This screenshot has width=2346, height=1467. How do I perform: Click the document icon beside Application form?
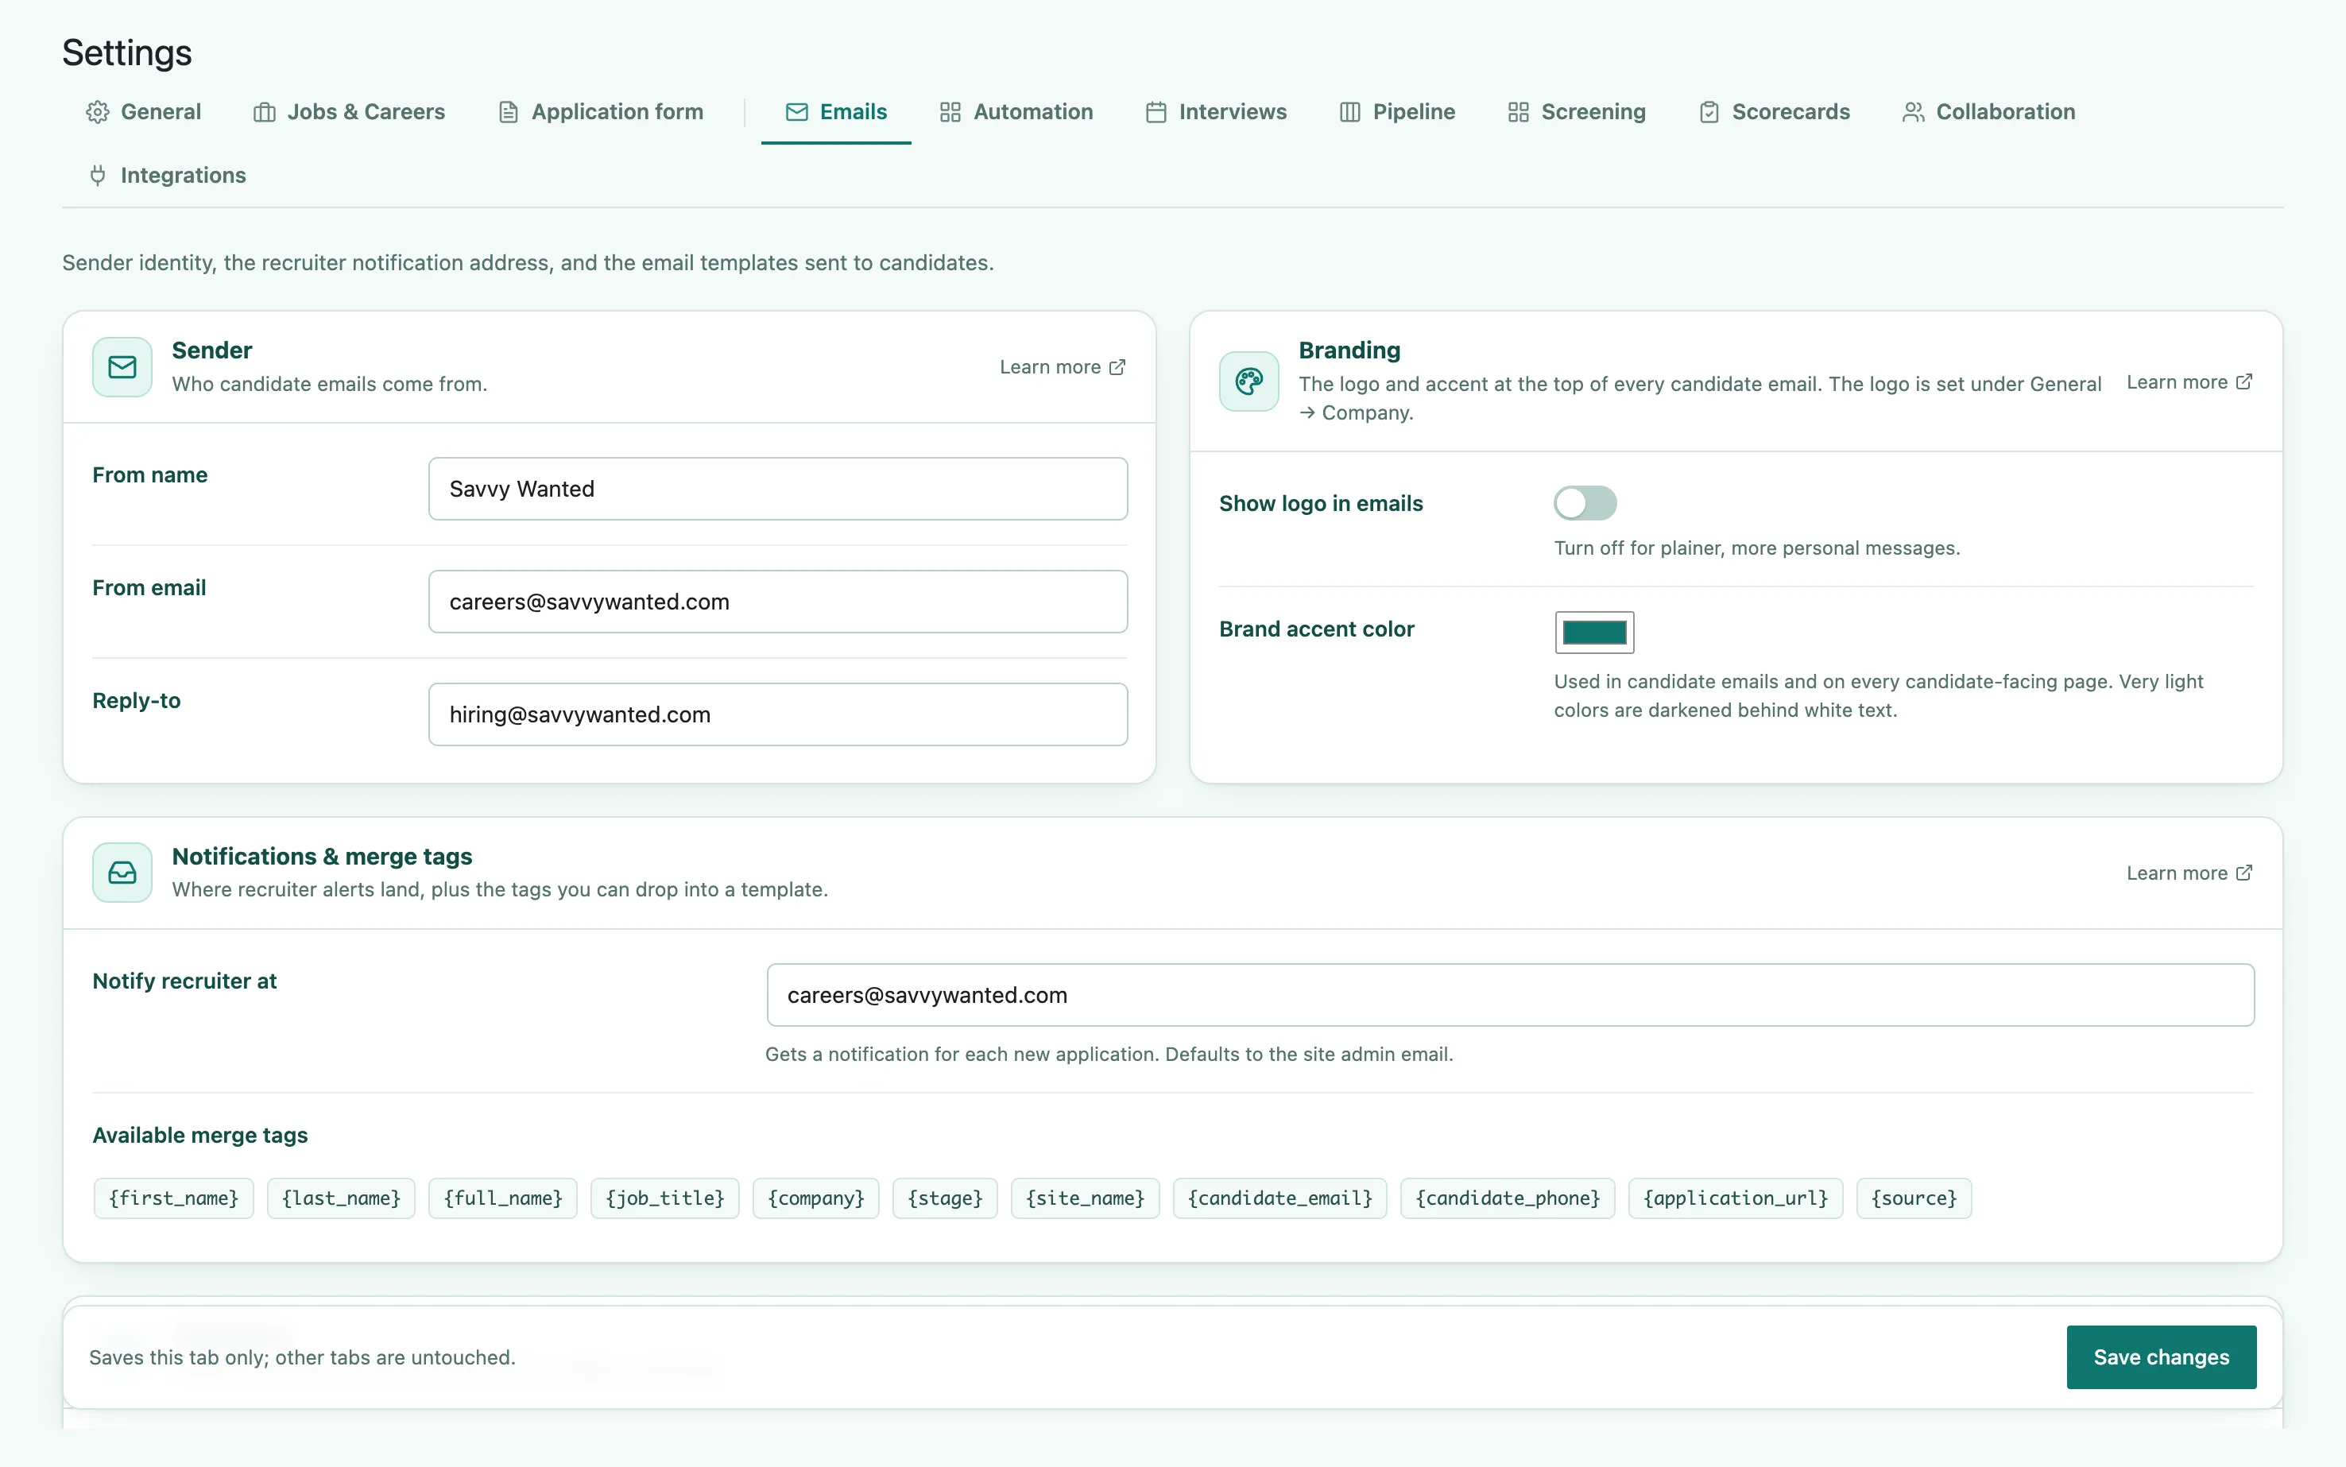tap(509, 113)
